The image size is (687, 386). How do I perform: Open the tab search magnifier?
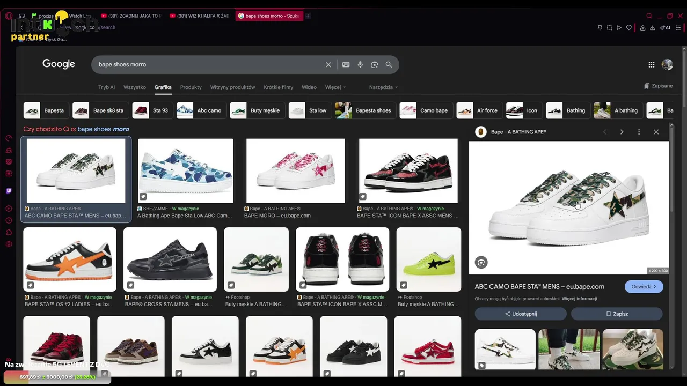649,16
